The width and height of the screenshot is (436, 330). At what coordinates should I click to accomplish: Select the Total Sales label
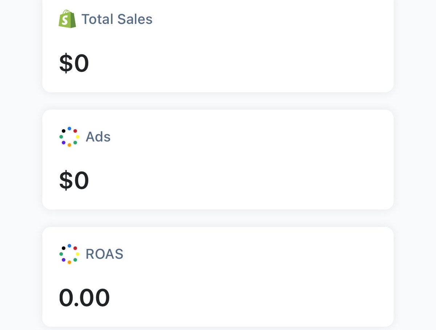117,19
